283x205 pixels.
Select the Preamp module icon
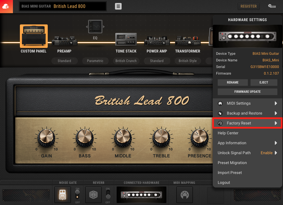[x=64, y=41]
